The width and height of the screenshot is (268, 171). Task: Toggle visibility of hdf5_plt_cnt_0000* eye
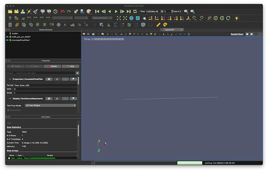tap(7, 37)
